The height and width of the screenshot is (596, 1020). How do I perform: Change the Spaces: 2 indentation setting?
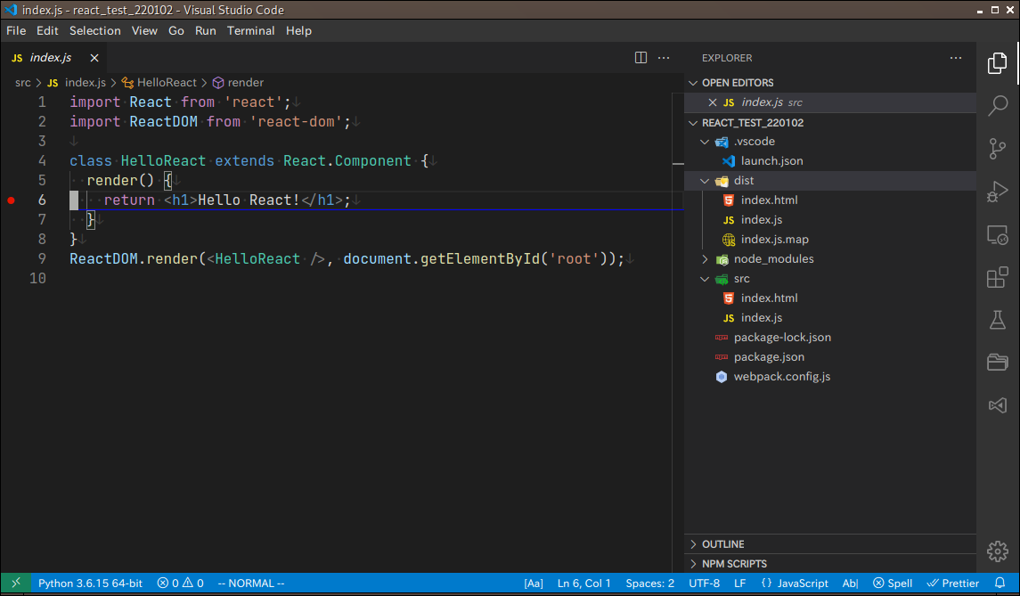point(649,583)
